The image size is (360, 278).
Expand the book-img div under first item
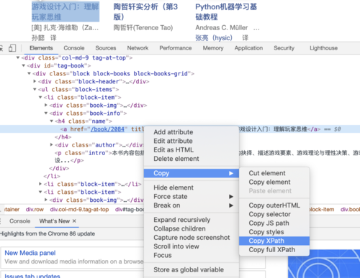coord(46,105)
